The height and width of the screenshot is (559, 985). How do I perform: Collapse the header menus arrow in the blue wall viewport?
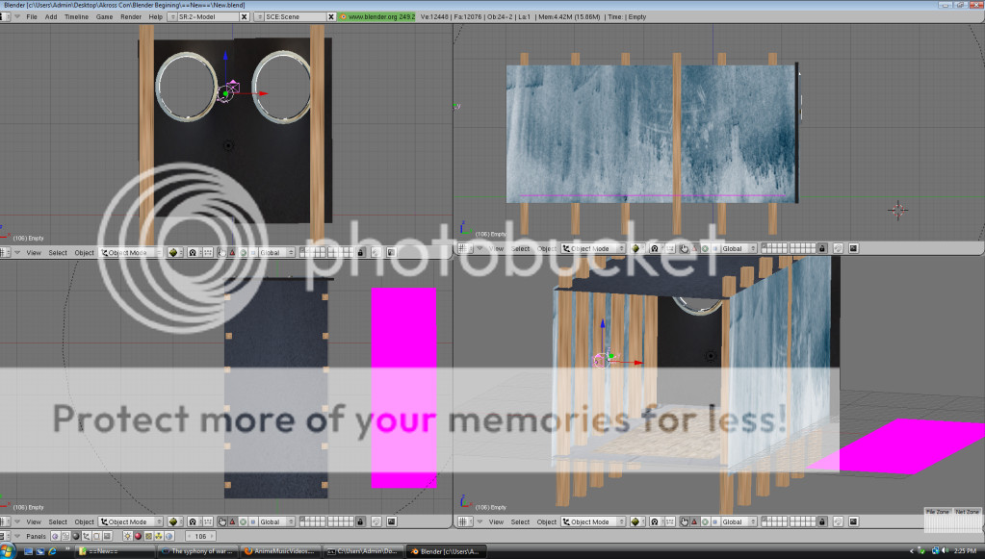(480, 248)
